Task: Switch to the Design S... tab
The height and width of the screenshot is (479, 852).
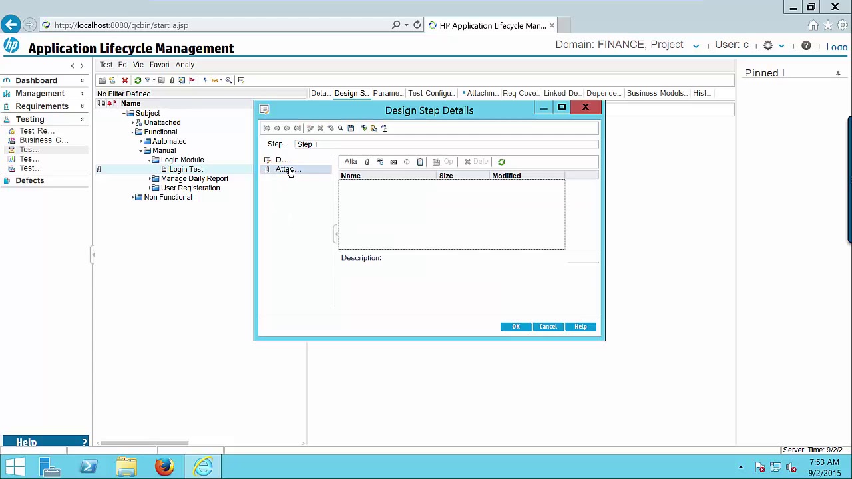Action: click(x=351, y=94)
